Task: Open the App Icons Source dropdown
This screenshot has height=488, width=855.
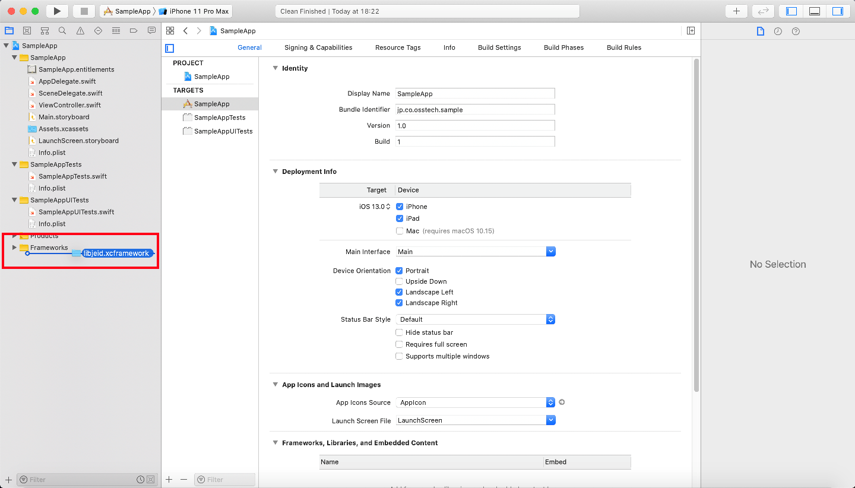Action: pos(476,403)
